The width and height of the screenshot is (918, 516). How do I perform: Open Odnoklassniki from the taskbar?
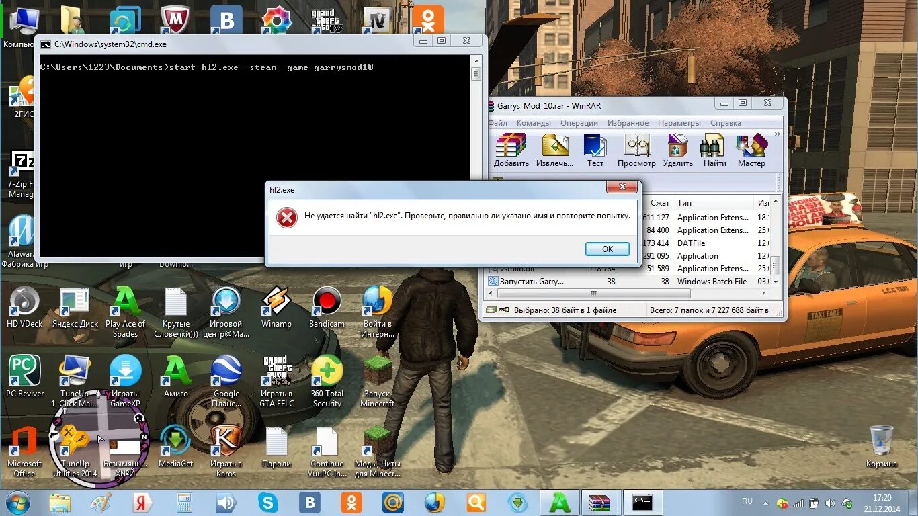point(351,503)
